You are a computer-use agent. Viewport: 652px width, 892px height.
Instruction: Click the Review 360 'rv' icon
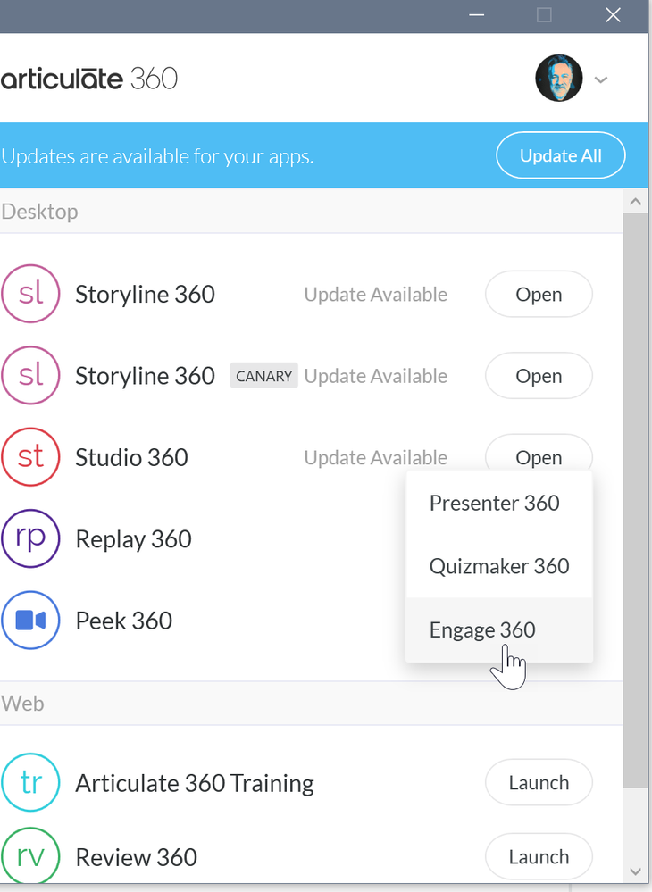[x=30, y=856]
